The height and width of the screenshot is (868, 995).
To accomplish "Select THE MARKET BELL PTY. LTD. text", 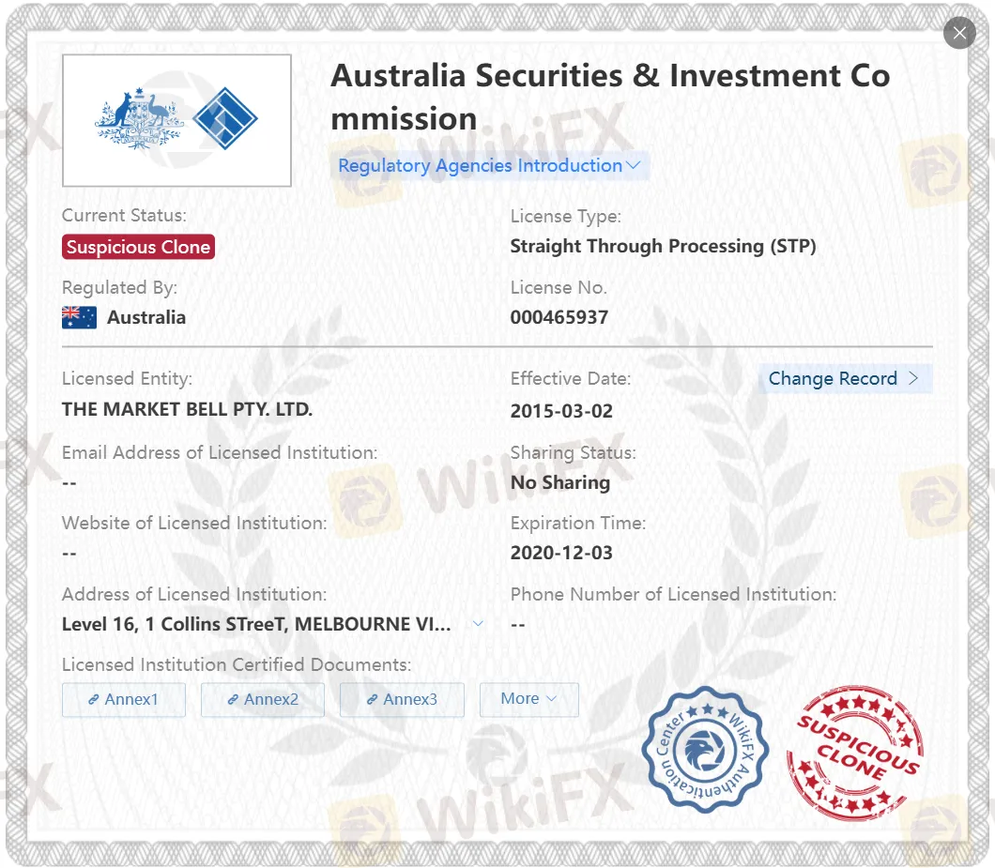I will 187,409.
